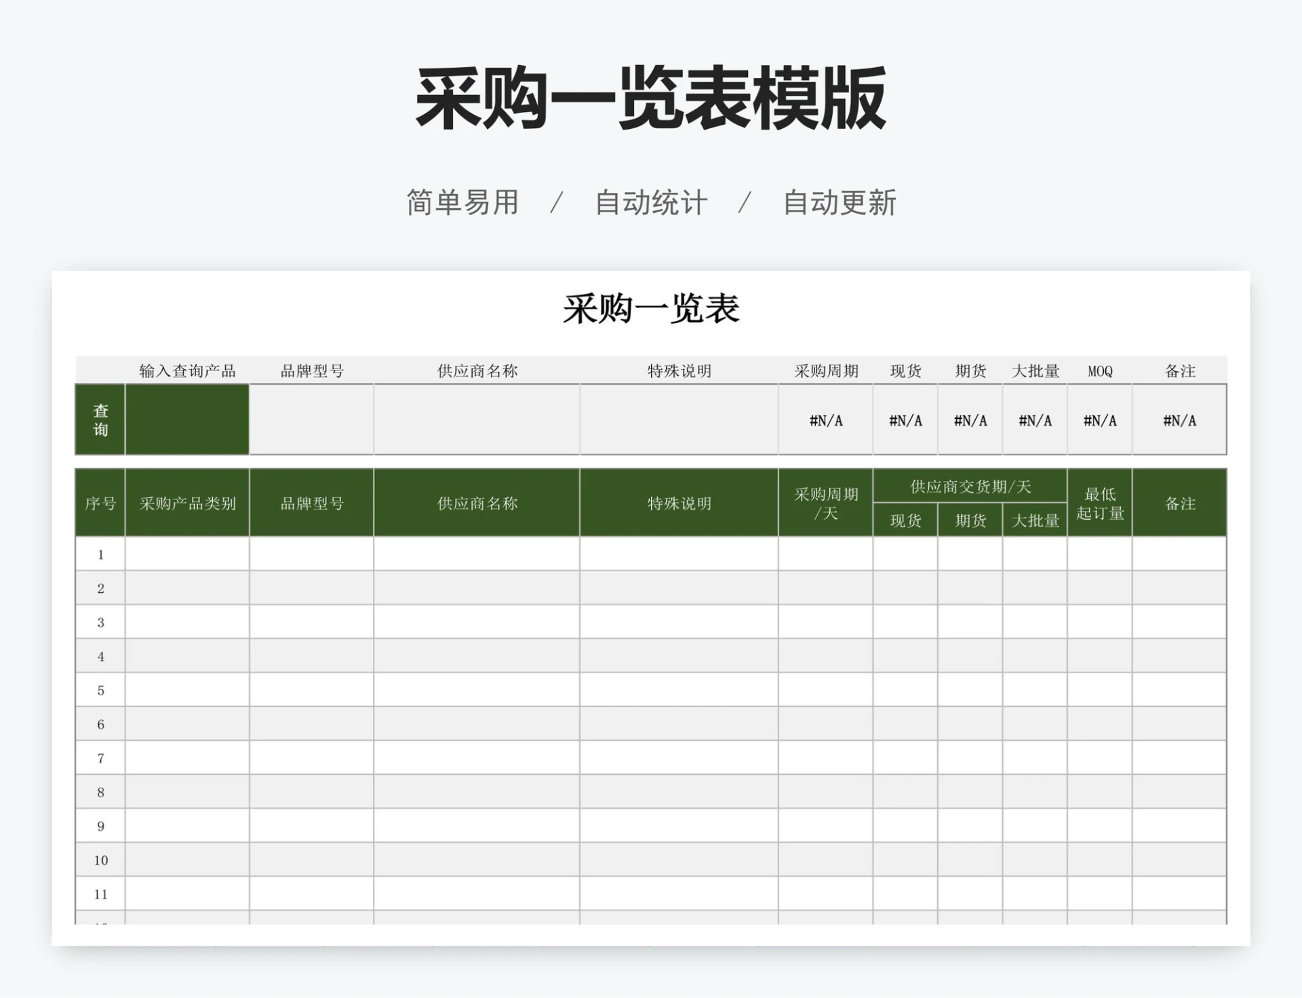1302x998 pixels.
Task: Click the 输入查询产品 search input cell
Action: pos(187,419)
